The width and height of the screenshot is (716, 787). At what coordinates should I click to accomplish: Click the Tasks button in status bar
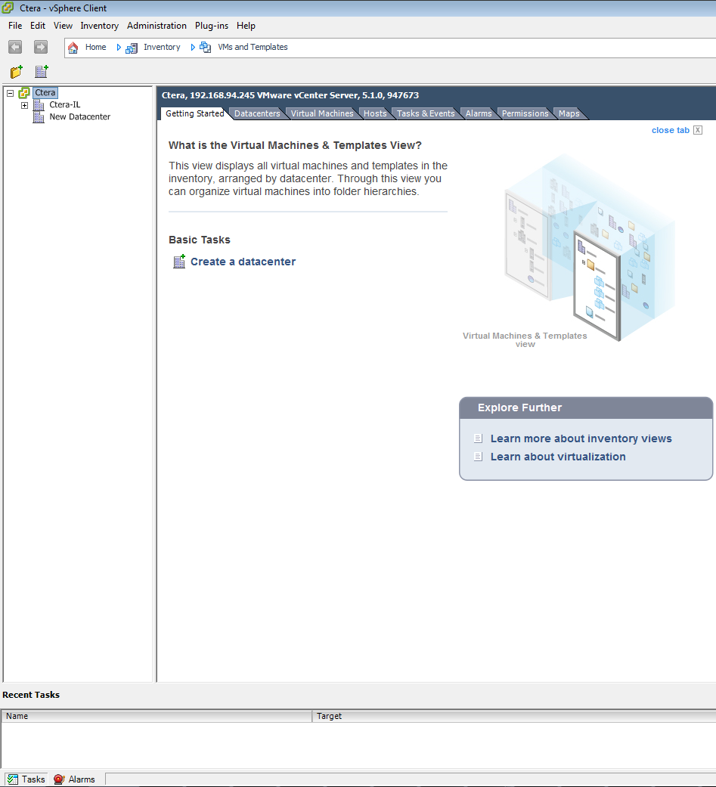tap(26, 779)
